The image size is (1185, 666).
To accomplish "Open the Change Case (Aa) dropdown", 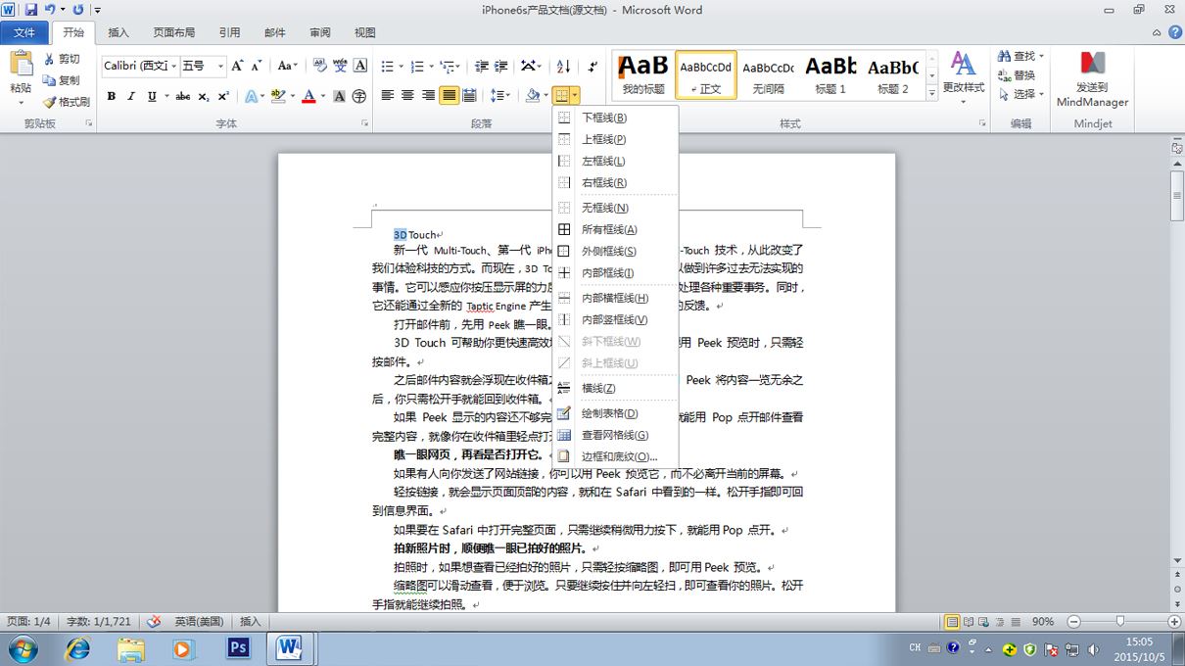I will (x=287, y=66).
